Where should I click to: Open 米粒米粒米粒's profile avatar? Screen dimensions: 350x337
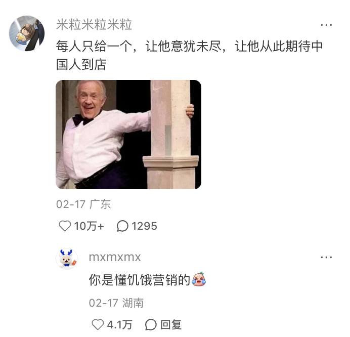(27, 33)
